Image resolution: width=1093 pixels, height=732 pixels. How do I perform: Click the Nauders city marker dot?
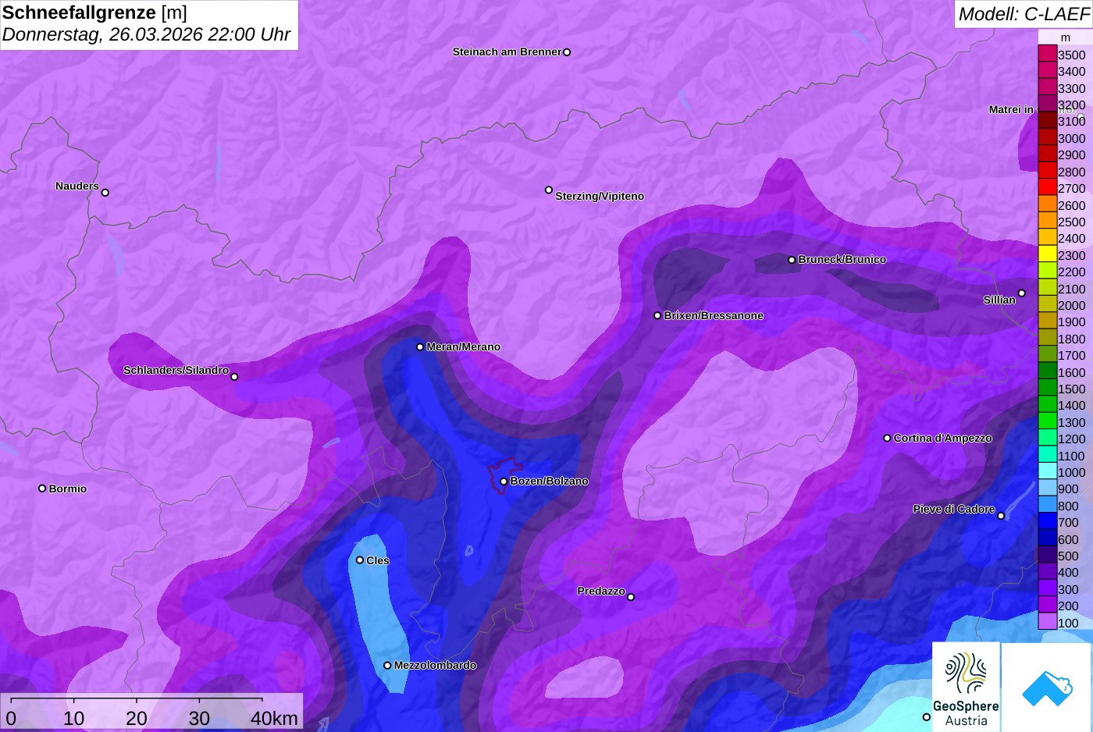click(x=105, y=192)
